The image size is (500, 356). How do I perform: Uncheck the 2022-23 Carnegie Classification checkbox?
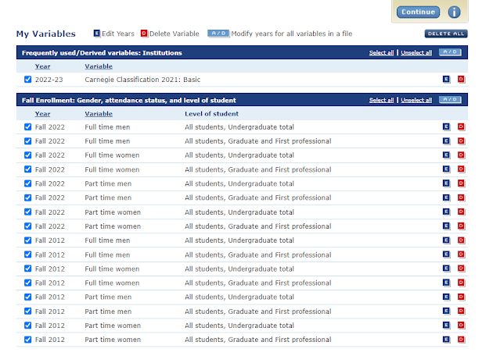(x=28, y=80)
